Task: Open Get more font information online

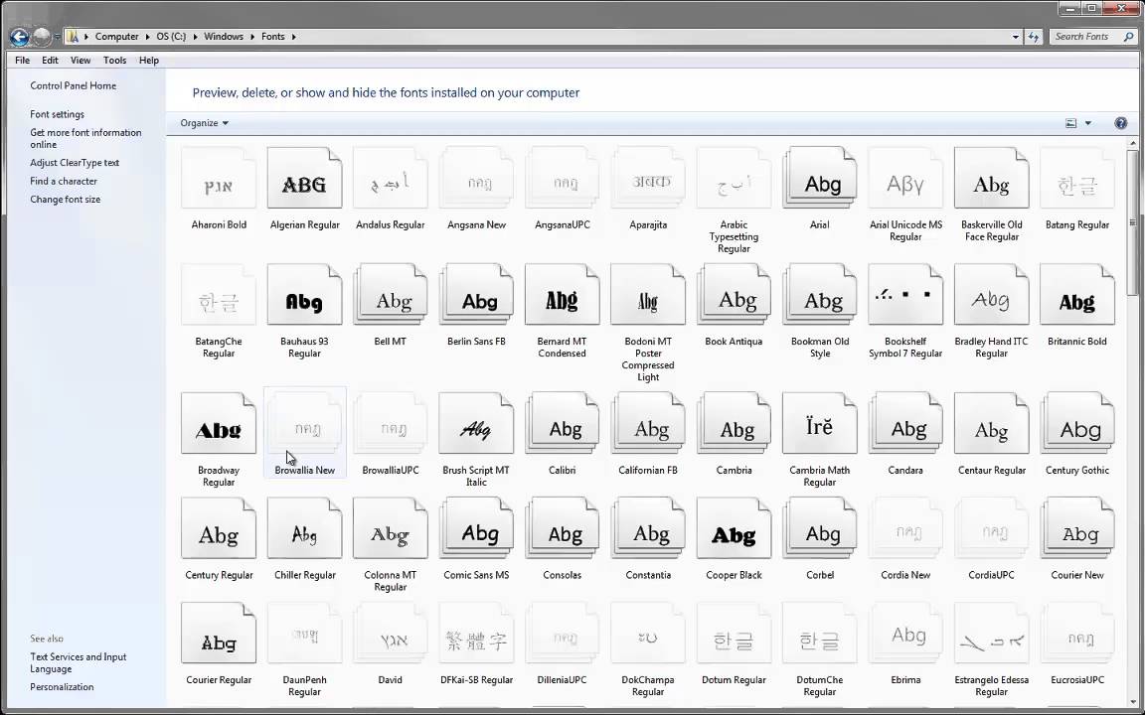Action: click(x=85, y=139)
